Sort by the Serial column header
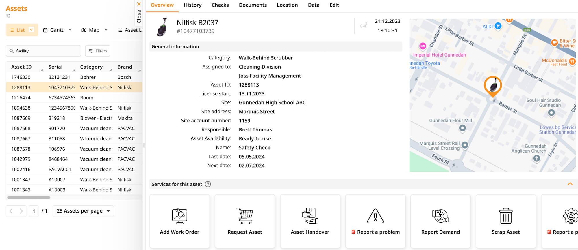This screenshot has height=250, width=578. (x=55, y=67)
